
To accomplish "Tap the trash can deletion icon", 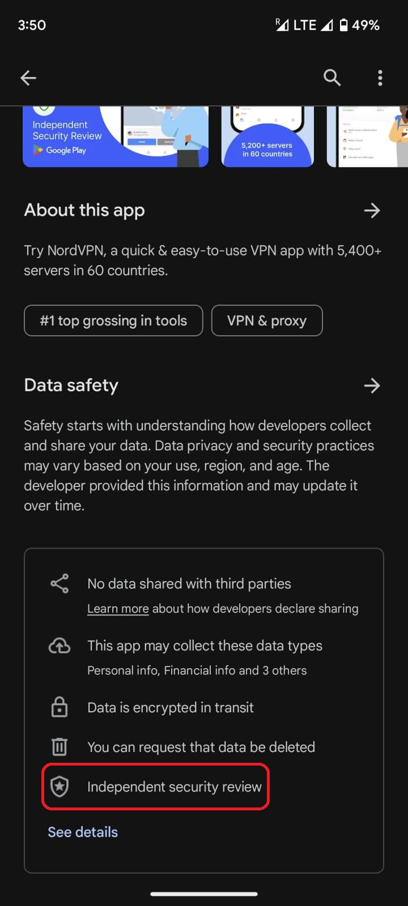I will (x=59, y=747).
